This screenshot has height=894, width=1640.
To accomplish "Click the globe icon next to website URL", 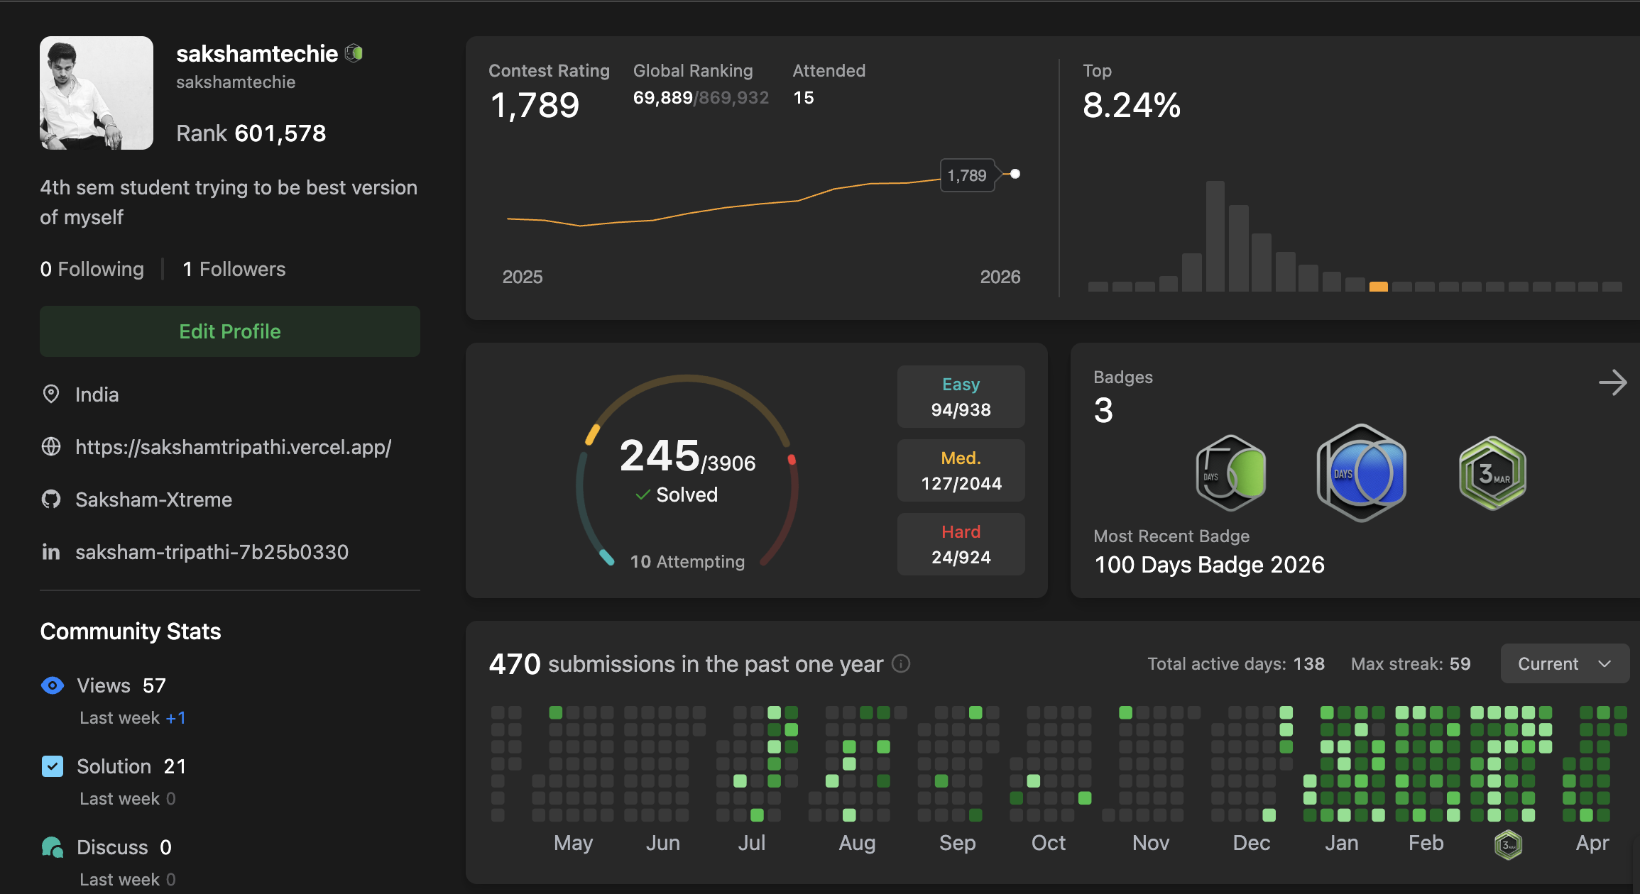I will [x=51, y=447].
